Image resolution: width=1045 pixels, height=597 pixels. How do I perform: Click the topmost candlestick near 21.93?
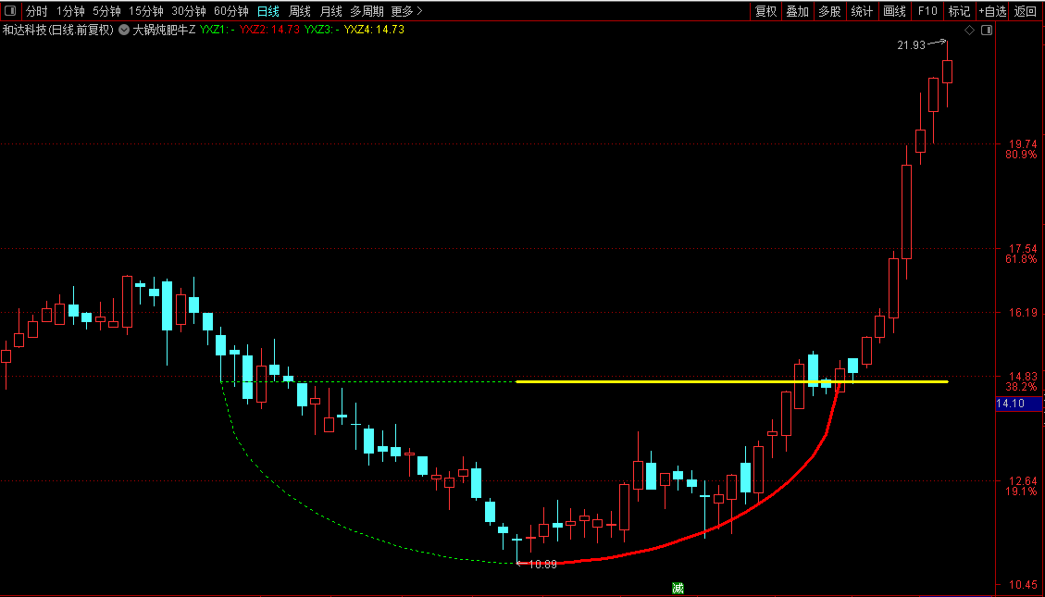(x=947, y=71)
